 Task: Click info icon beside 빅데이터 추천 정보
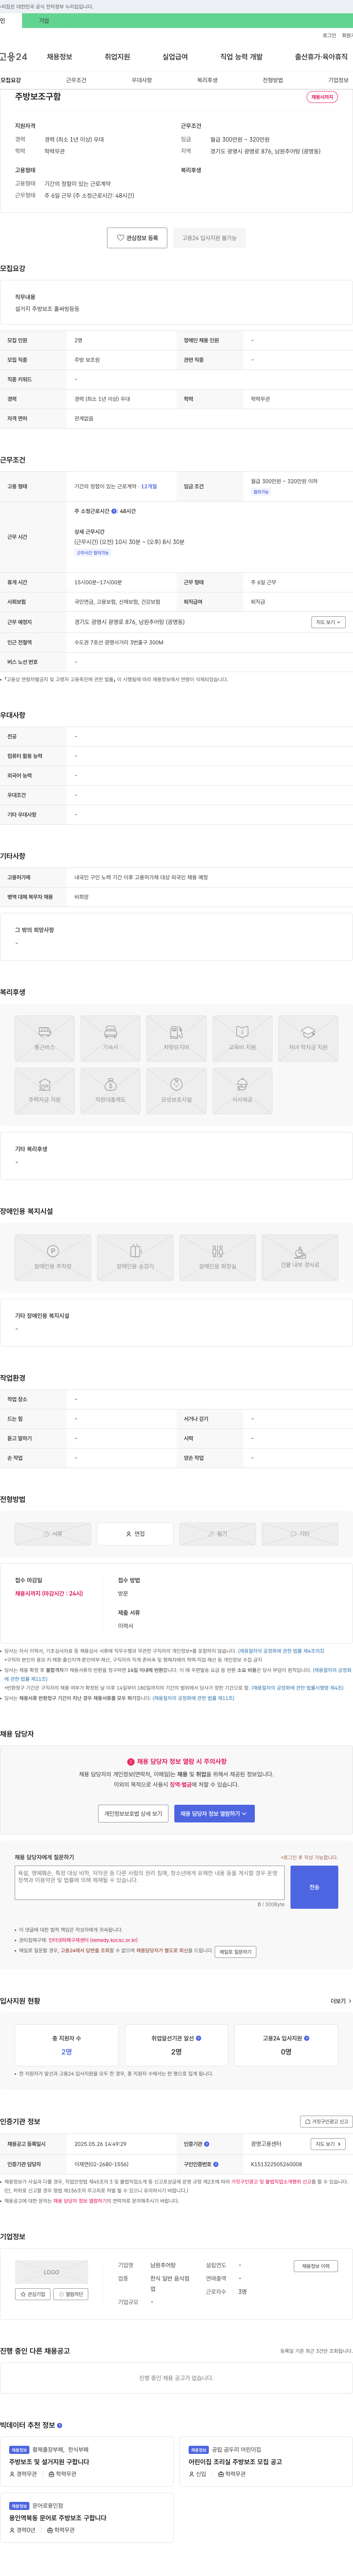60,2425
